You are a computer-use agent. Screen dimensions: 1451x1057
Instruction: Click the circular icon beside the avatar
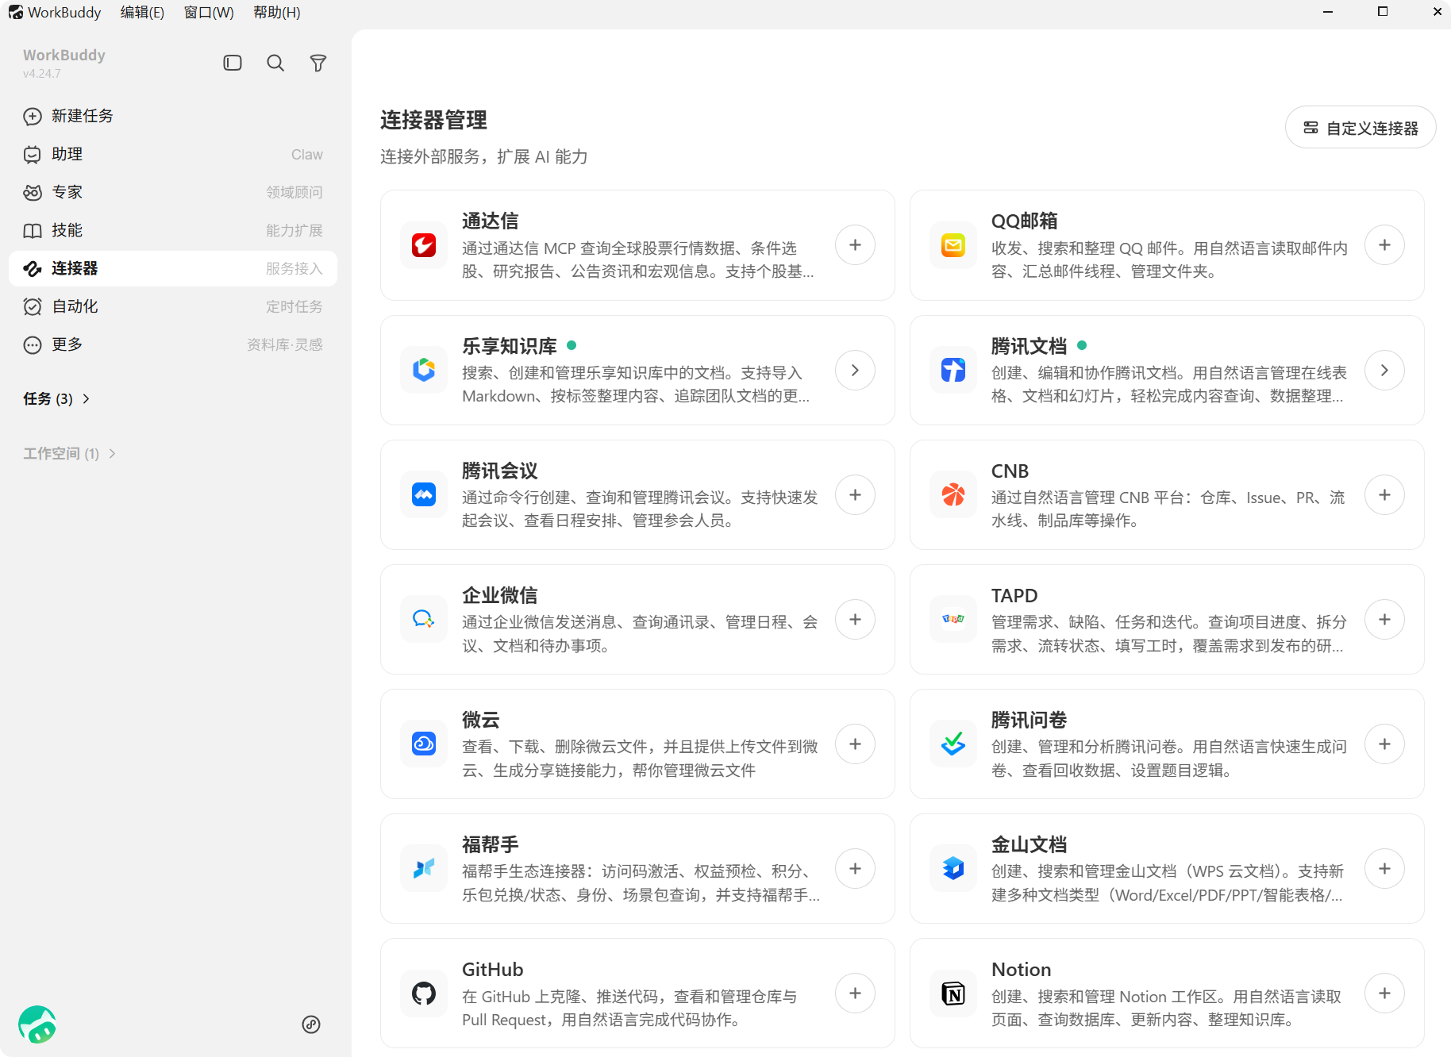tap(311, 1024)
